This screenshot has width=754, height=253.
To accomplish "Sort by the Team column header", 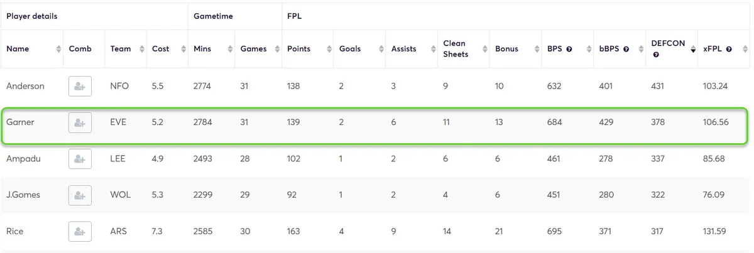I will (121, 49).
